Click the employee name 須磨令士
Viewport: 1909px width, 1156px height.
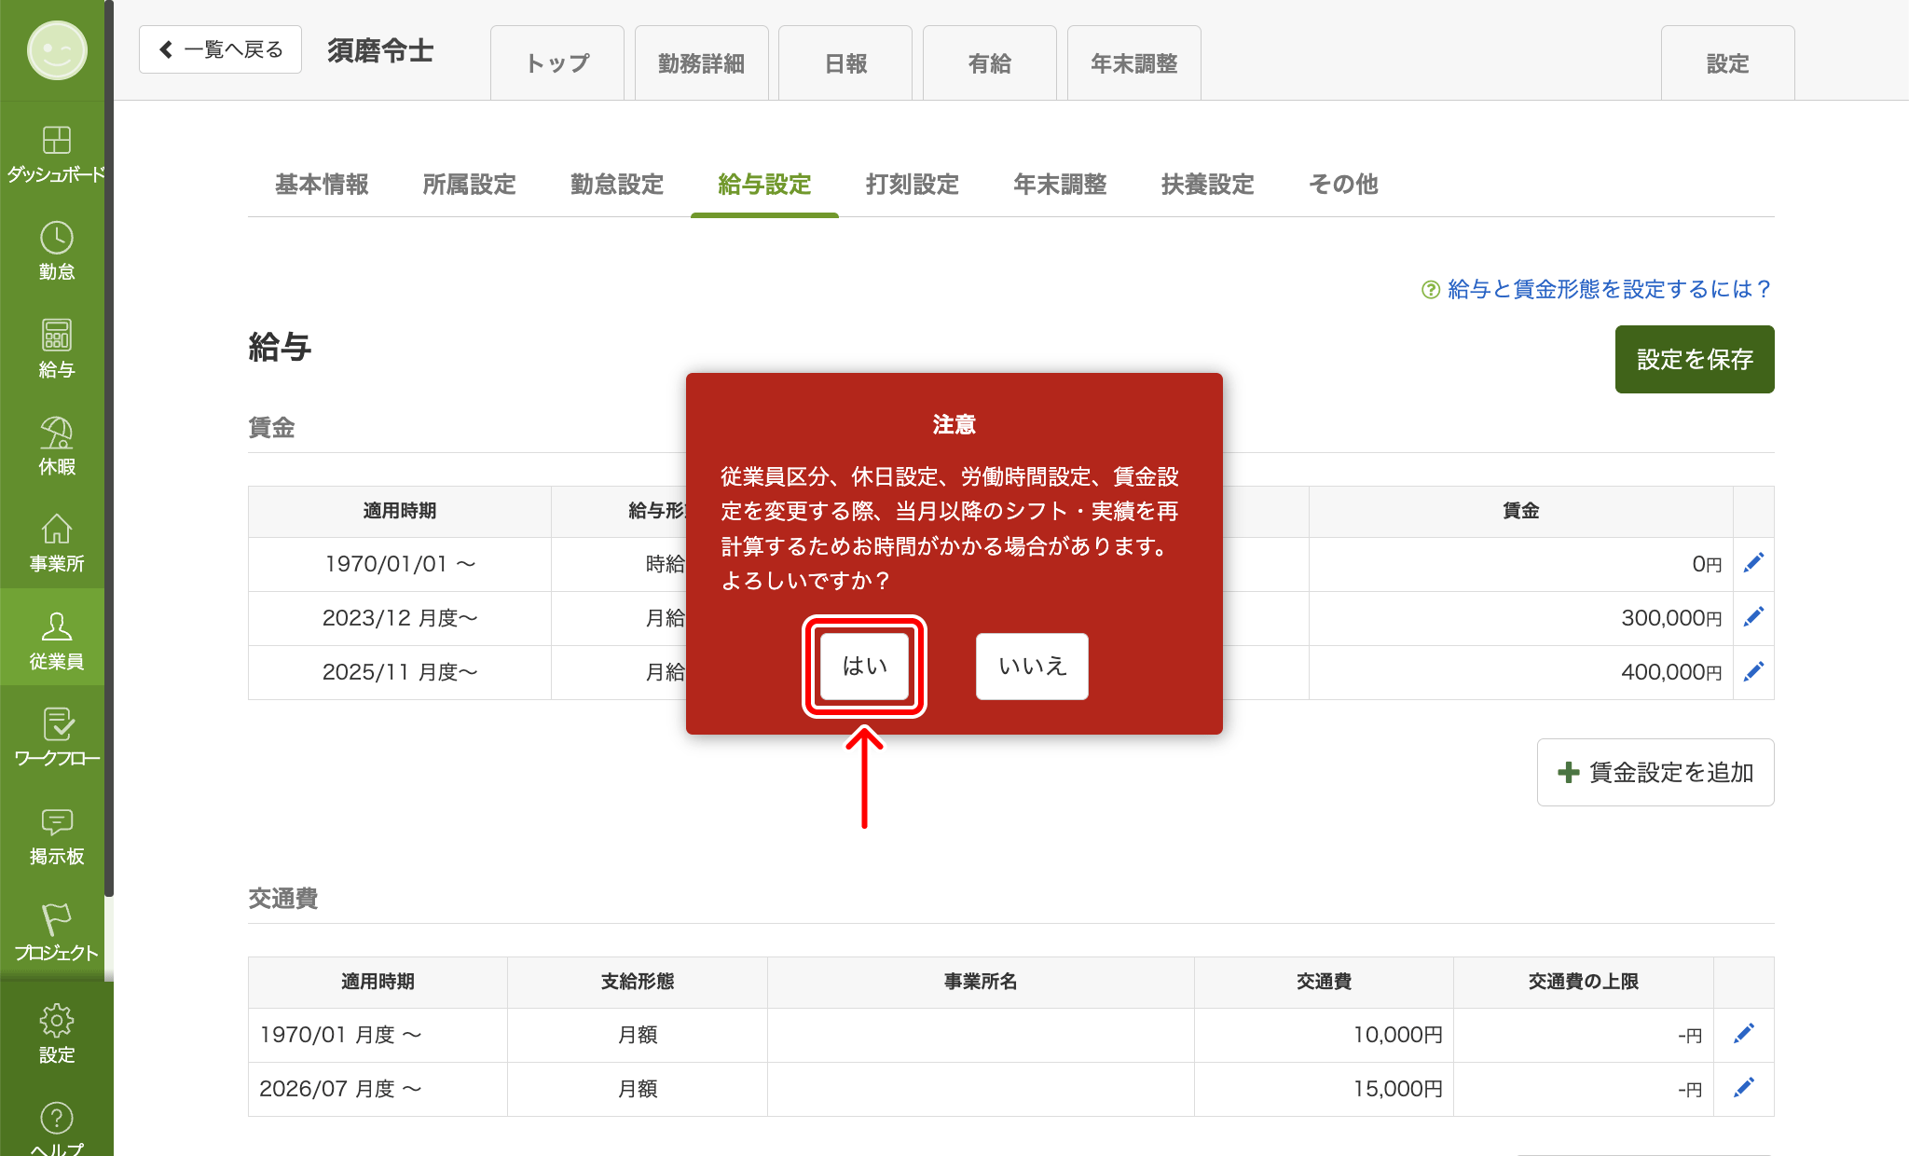tap(380, 50)
